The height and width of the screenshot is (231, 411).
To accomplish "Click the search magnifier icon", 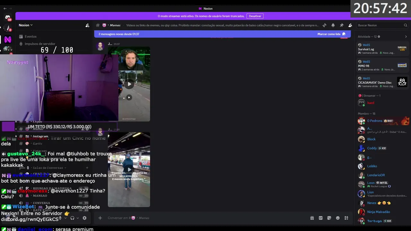I will click(x=406, y=25).
